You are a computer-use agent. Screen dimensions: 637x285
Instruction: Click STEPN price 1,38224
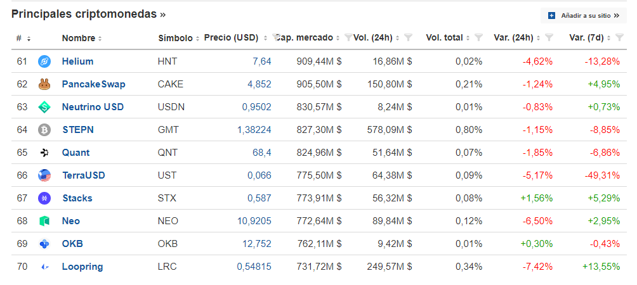point(254,130)
